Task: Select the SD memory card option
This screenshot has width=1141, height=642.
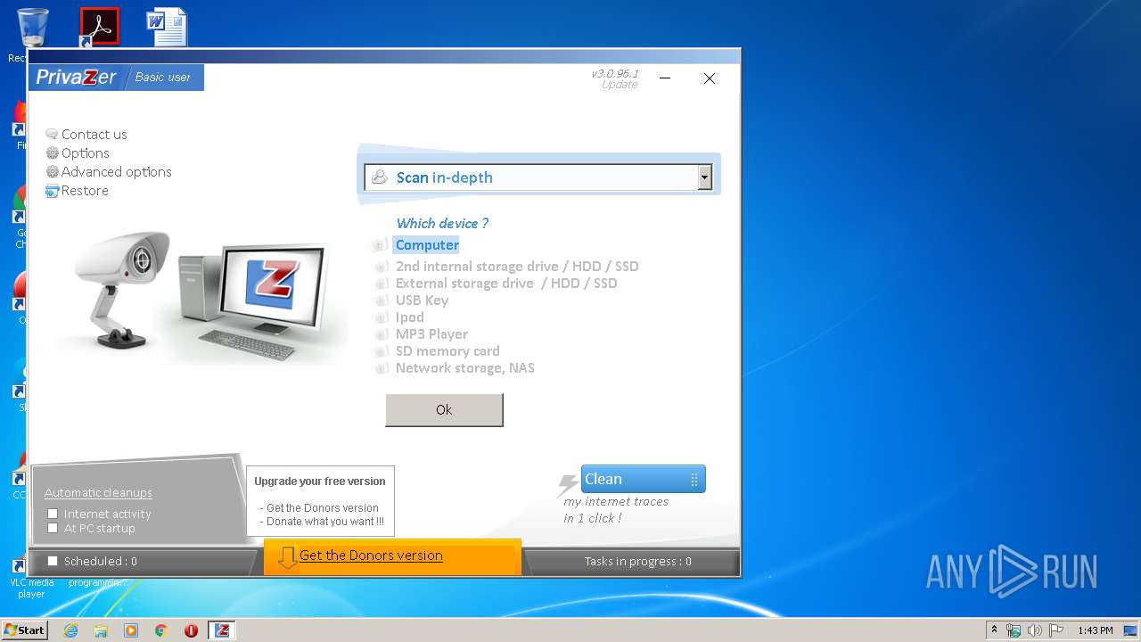Action: (x=447, y=351)
